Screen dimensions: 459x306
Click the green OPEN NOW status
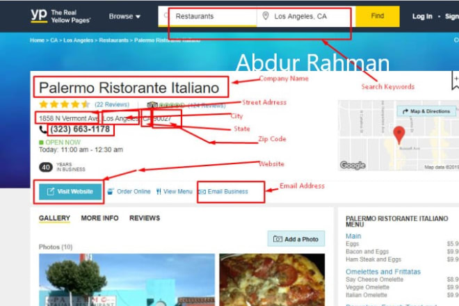(60, 143)
